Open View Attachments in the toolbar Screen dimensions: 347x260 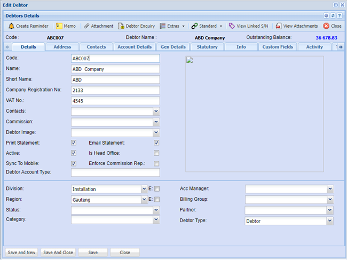pos(279,26)
